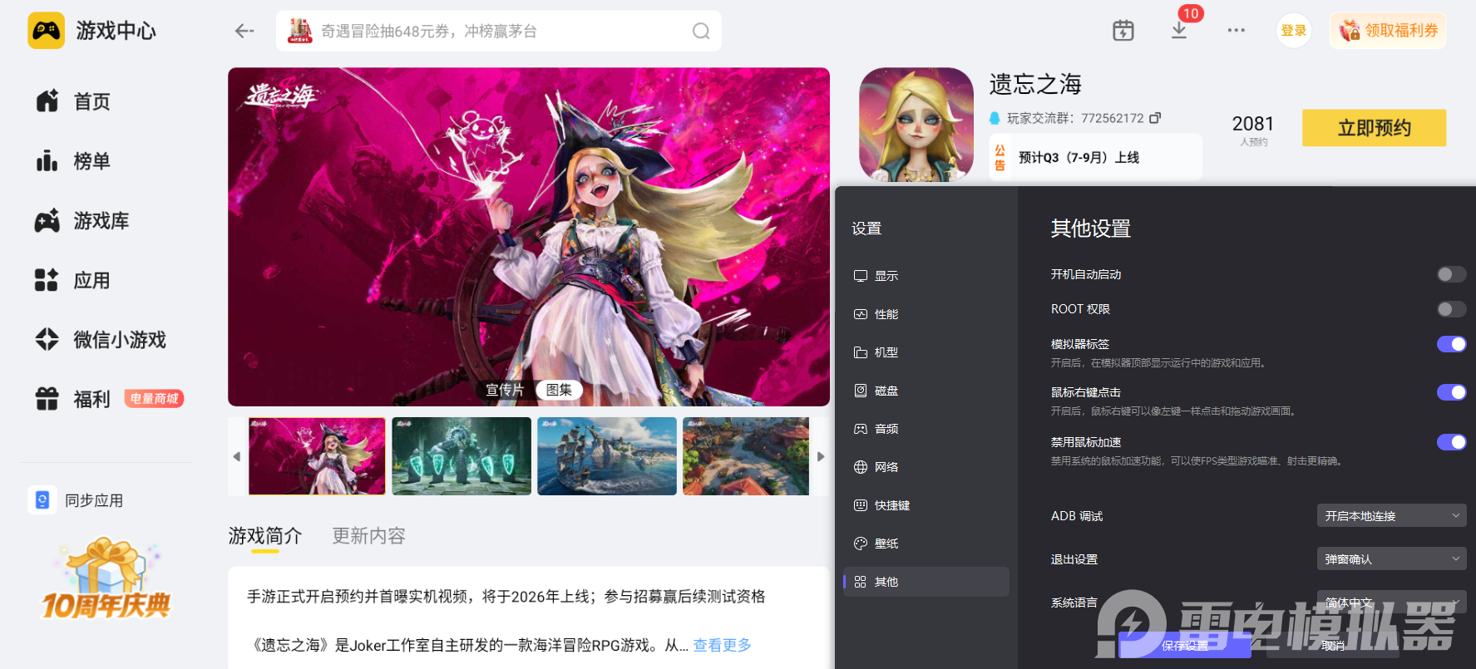Viewport: 1476px width, 669px height.
Task: Turn off the 模拟器标签 switch
Action: point(1452,344)
